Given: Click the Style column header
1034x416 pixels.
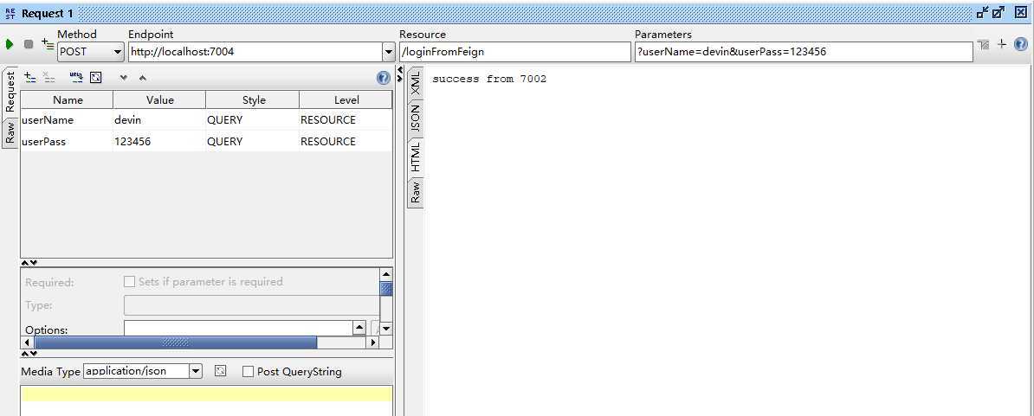Looking at the screenshot, I should (253, 100).
